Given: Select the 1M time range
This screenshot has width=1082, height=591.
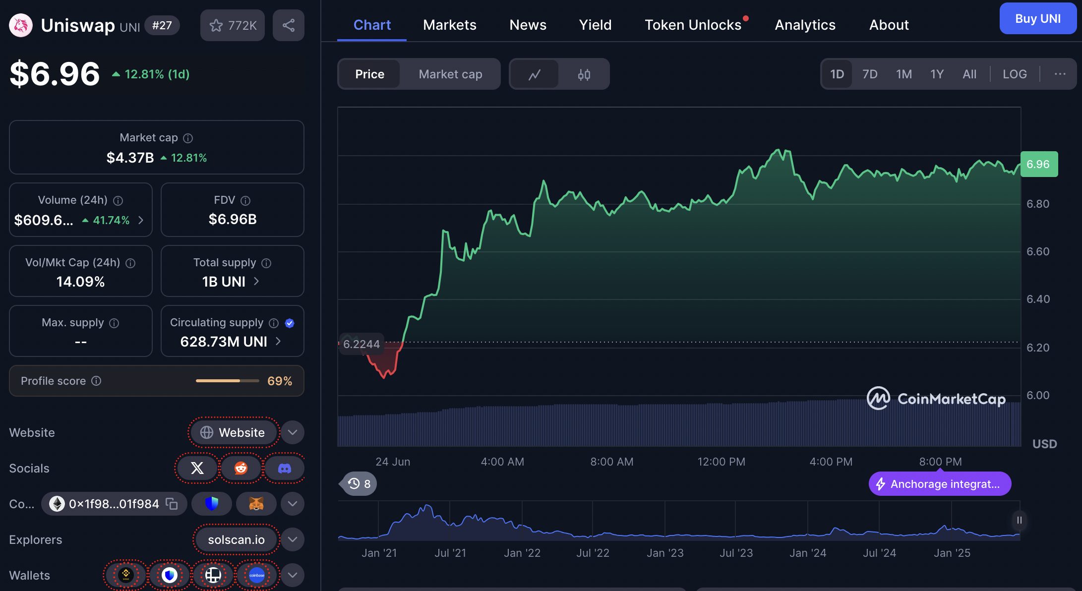Looking at the screenshot, I should [904, 74].
